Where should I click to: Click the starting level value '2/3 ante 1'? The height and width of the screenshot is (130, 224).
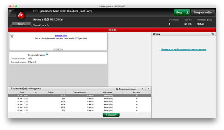32,62
